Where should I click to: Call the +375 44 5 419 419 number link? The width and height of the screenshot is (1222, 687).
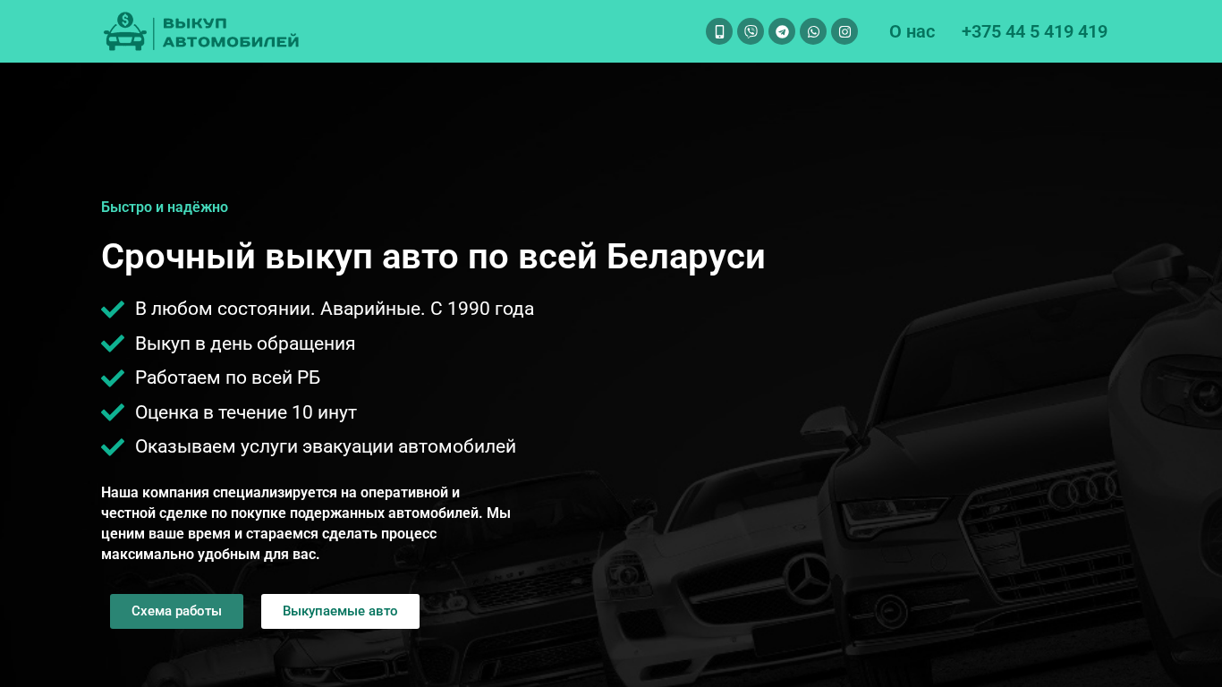click(x=1034, y=31)
